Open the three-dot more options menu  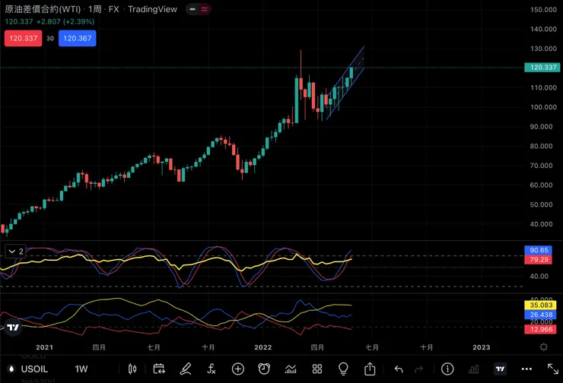click(x=526, y=369)
